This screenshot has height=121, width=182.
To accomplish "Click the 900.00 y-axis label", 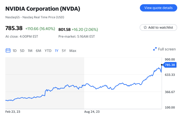I will [x=169, y=59].
